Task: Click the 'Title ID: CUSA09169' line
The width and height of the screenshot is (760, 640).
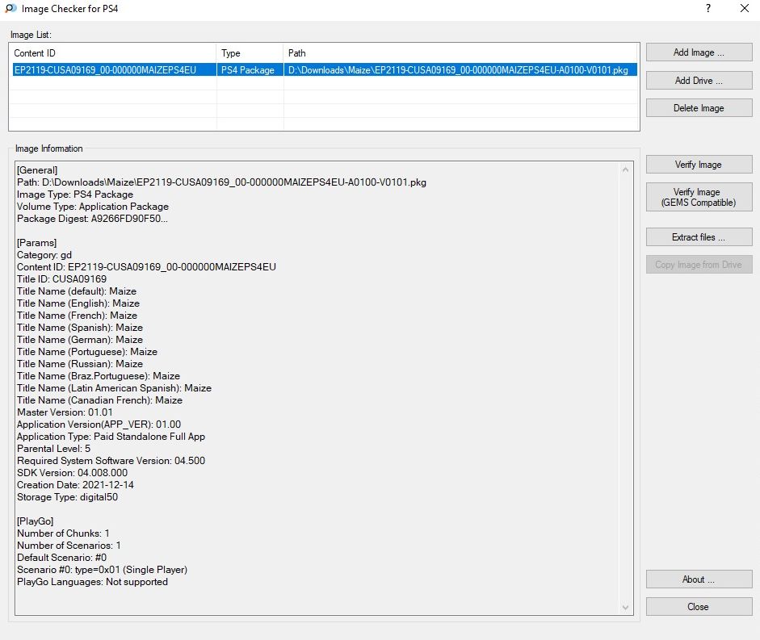Action: (61, 279)
